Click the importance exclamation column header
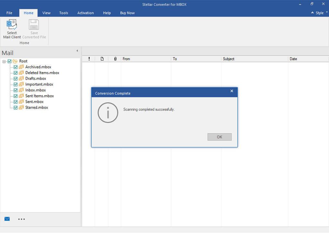Screen dimensions: 329x233 [89, 59]
